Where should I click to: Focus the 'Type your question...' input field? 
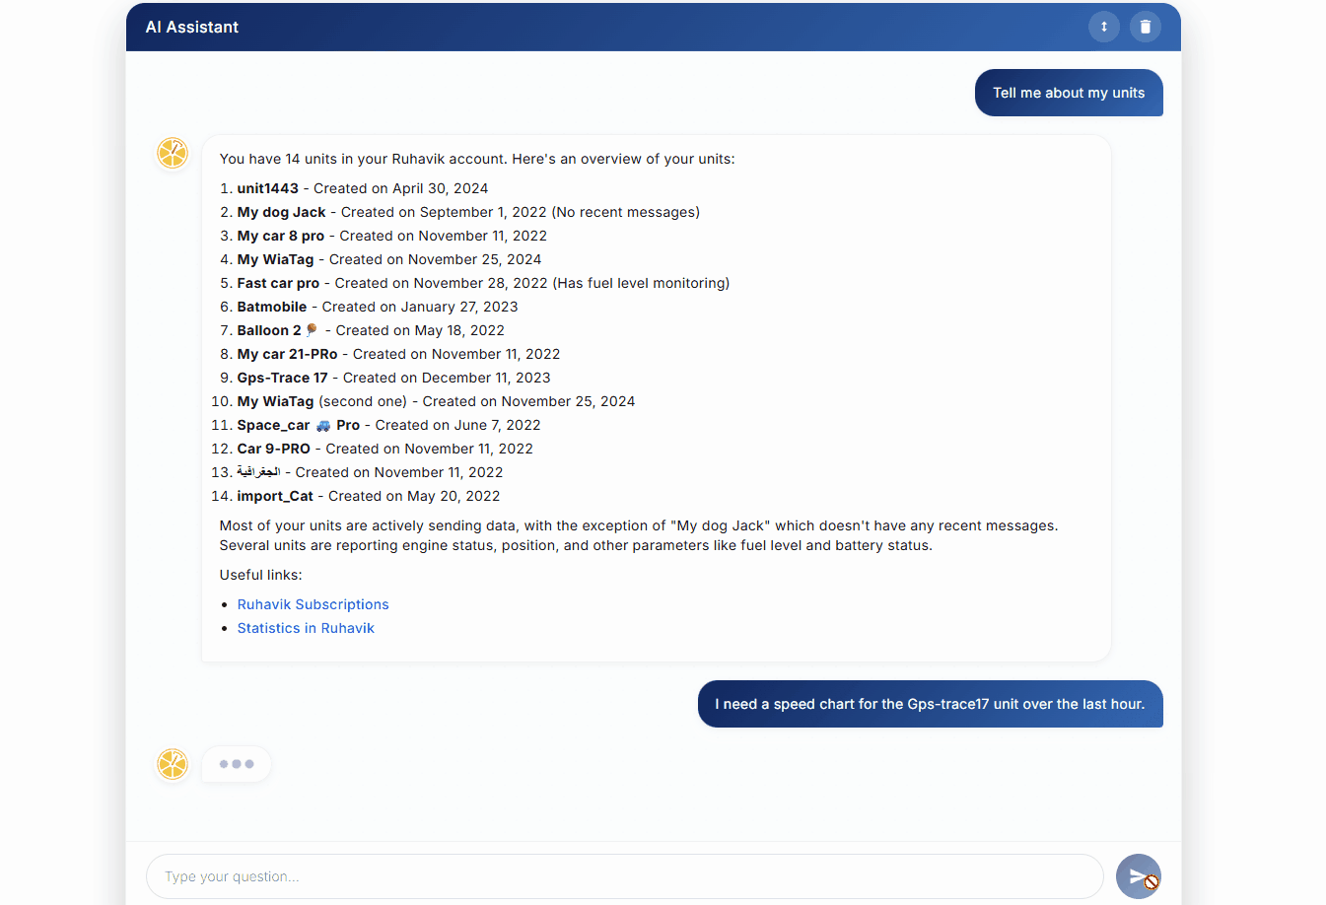[x=625, y=876]
